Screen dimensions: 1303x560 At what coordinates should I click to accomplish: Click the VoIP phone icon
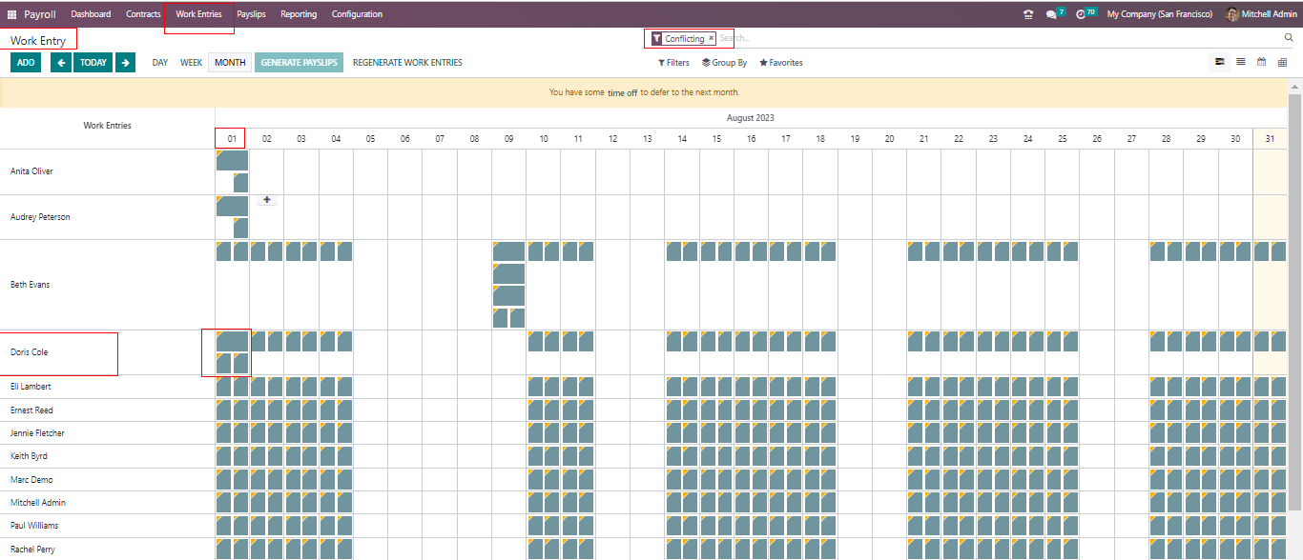click(x=1027, y=14)
